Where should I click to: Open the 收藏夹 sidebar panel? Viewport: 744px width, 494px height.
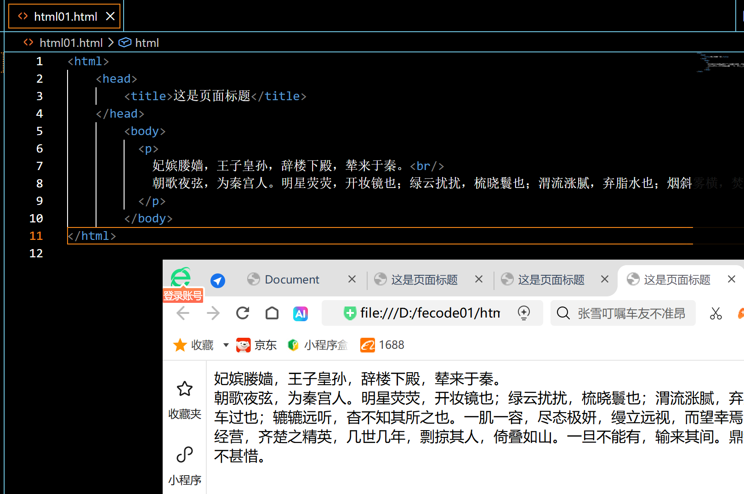(x=185, y=400)
